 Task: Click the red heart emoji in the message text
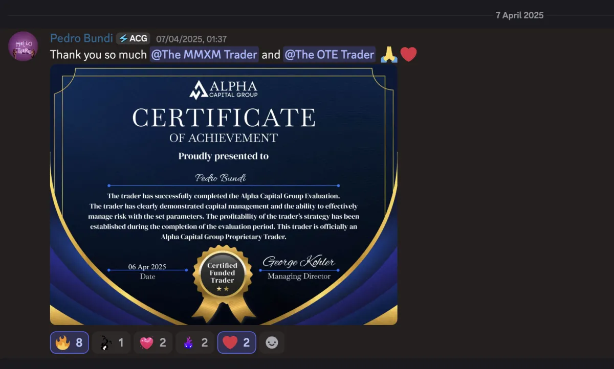click(409, 54)
